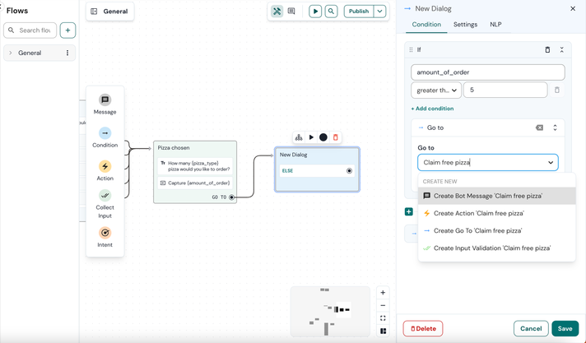
Task: Click the red Delete button
Action: (x=423, y=328)
